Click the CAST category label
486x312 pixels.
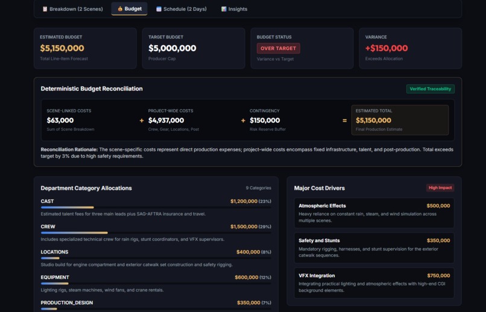click(x=47, y=201)
